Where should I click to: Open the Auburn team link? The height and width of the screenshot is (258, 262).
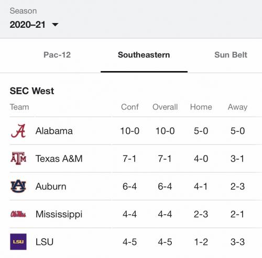51,186
